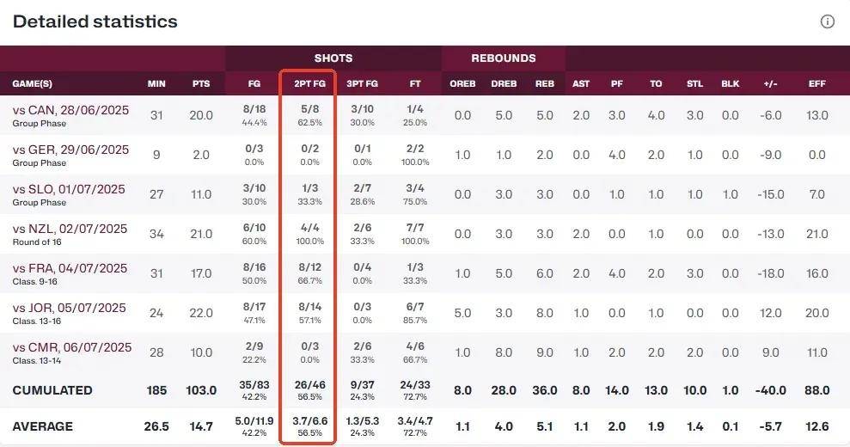850x447 pixels.
Task: Click the 3PT FG column header
Action: tap(362, 84)
